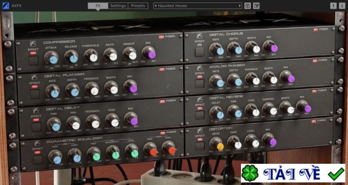The image size is (348, 185).
Task: Click the Distortion logo icon
Action: click(x=200, y=130)
